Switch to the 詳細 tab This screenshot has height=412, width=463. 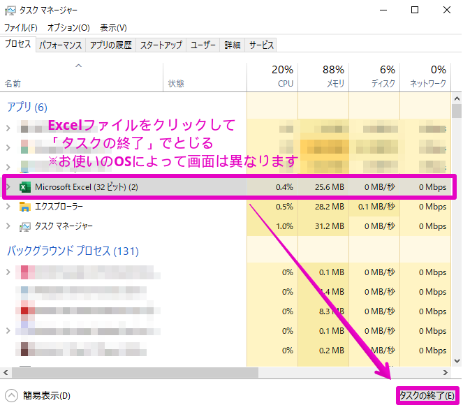233,45
